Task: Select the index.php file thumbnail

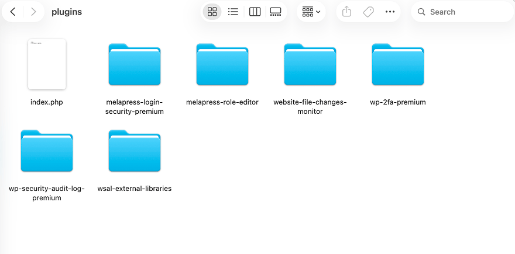Action: coord(47,64)
